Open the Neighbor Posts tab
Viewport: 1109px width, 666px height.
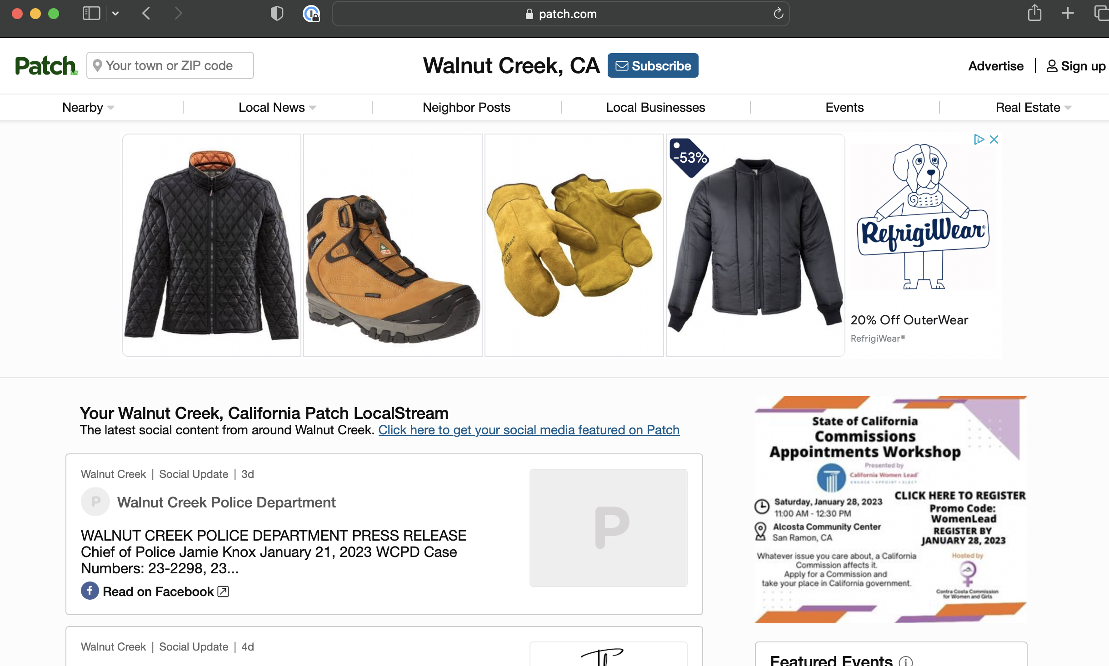[x=466, y=108]
